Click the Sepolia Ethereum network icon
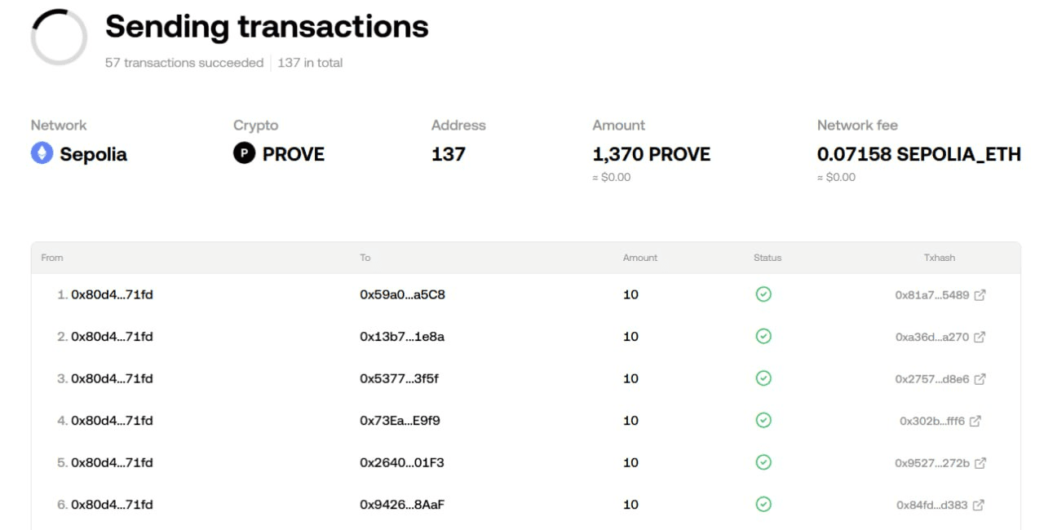Screen dimensions: 1044x530 click(x=42, y=153)
